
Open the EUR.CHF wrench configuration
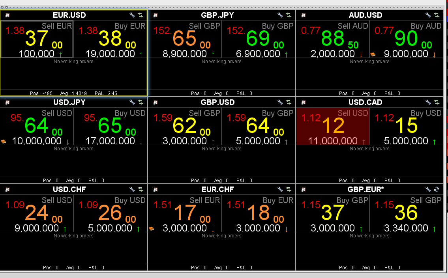tap(280, 189)
